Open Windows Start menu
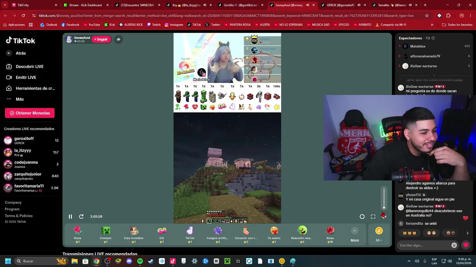The width and height of the screenshot is (476, 267). (8, 261)
